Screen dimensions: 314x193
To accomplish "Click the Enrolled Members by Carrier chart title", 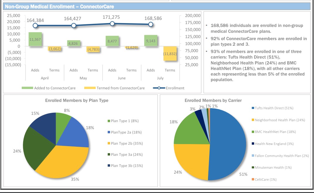I will point(213,100).
